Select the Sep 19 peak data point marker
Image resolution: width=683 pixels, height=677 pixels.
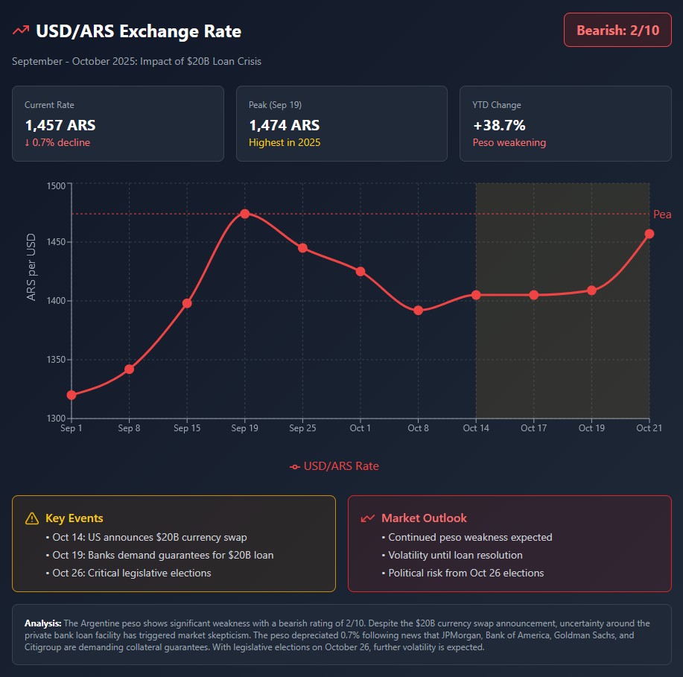point(245,213)
